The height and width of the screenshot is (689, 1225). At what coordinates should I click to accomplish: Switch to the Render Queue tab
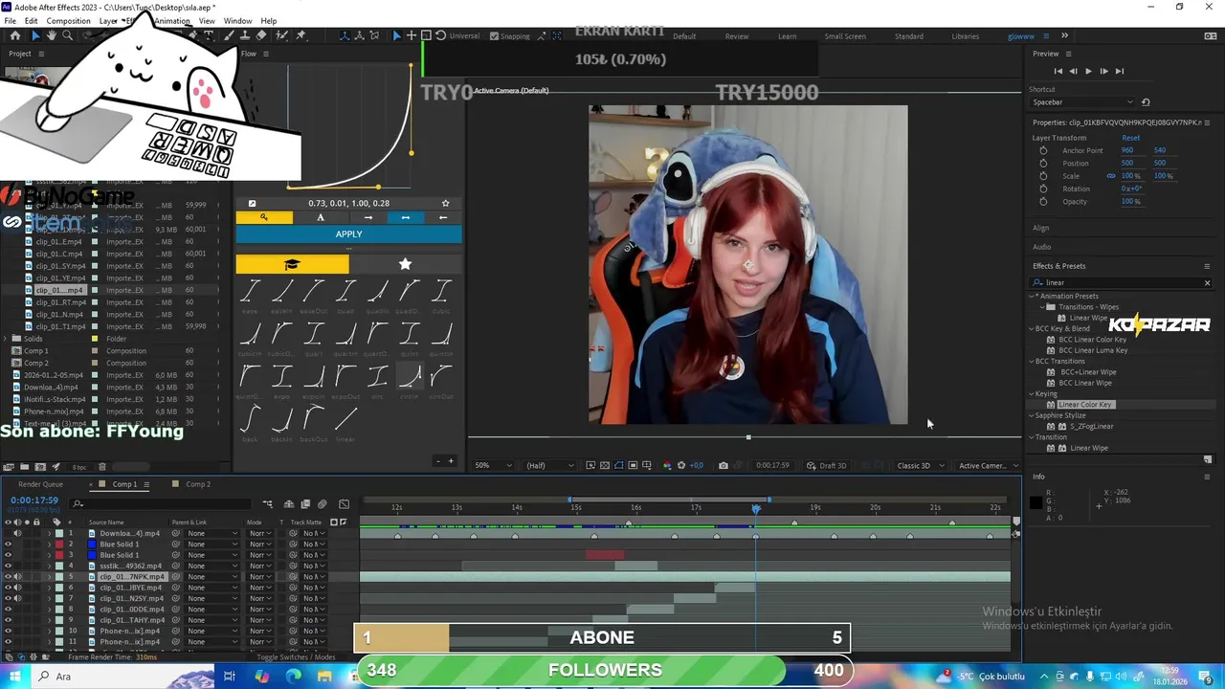[40, 484]
